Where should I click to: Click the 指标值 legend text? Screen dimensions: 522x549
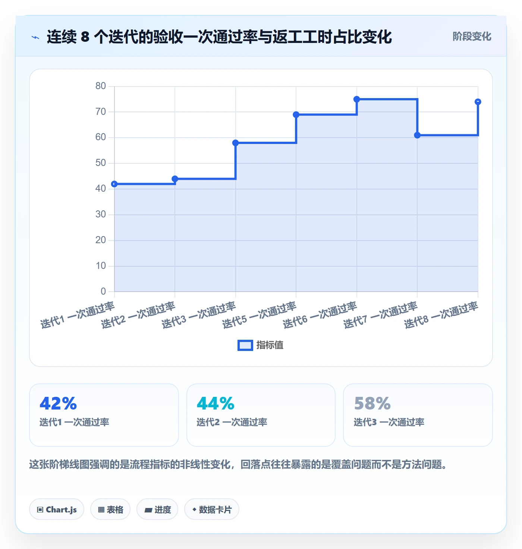coord(270,345)
